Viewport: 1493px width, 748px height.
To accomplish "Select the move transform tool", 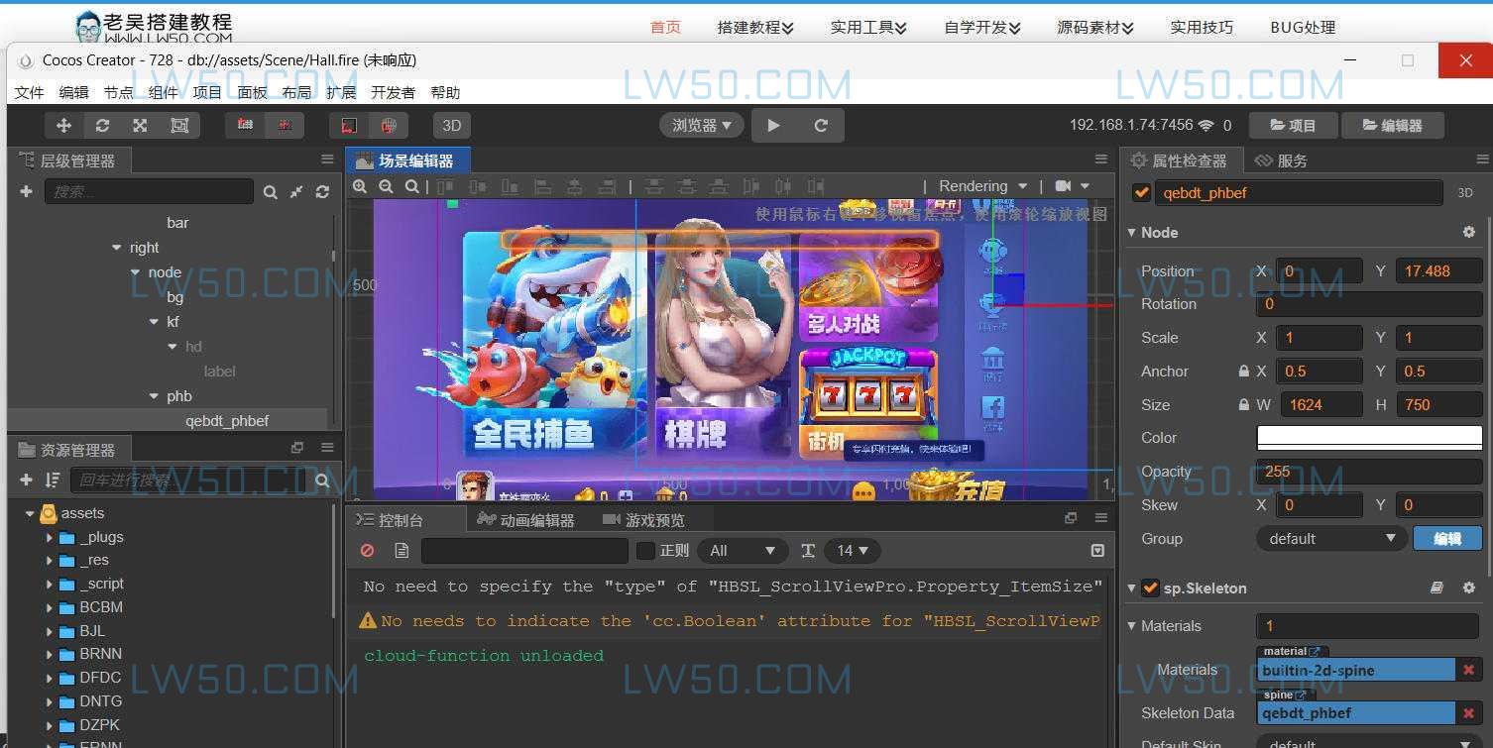I will point(63,125).
